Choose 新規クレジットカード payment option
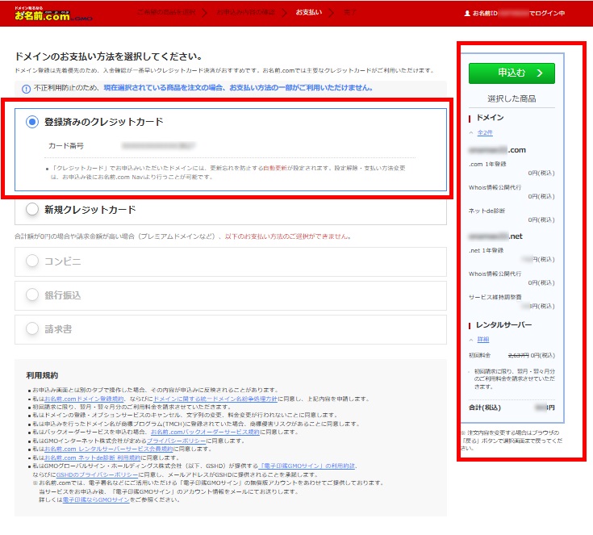 [x=32, y=210]
